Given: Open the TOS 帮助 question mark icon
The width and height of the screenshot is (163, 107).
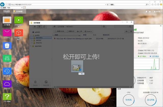Looking at the screenshot, I should tap(7, 98).
